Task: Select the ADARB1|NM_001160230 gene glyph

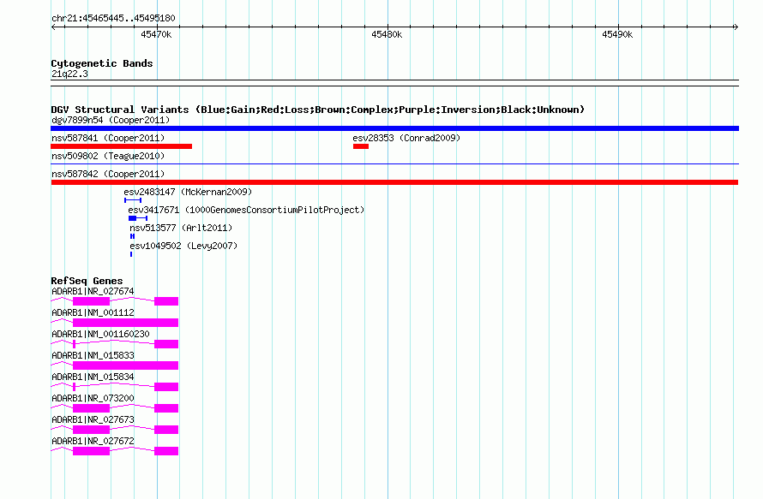Action: pyautogui.click(x=114, y=344)
